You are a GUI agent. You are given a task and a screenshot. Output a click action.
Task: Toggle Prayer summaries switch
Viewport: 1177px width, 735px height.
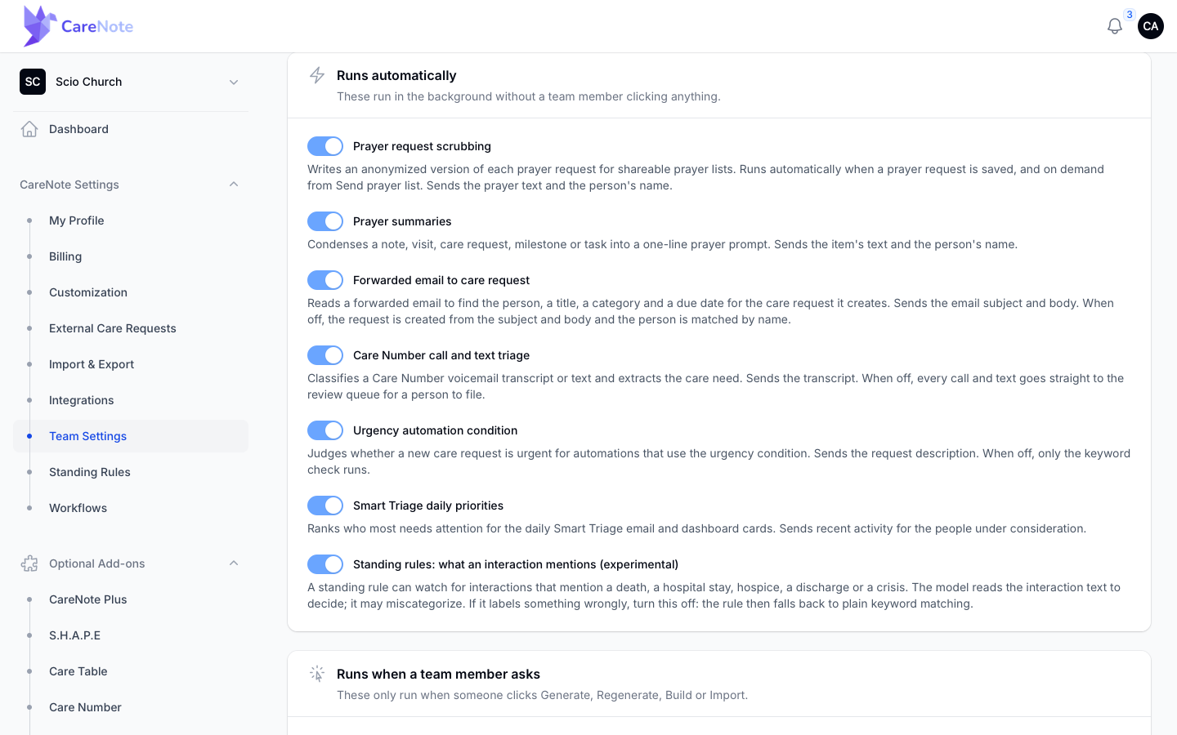[x=325, y=221]
